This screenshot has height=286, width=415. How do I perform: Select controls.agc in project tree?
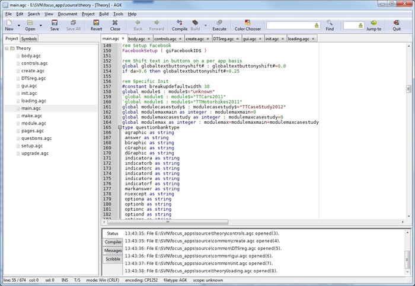34,63
